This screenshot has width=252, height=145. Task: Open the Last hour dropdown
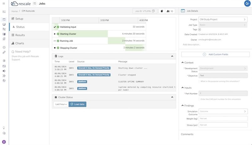(x=61, y=104)
